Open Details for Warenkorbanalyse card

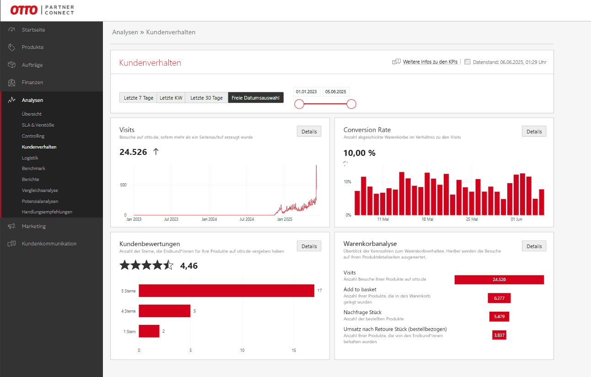(534, 246)
